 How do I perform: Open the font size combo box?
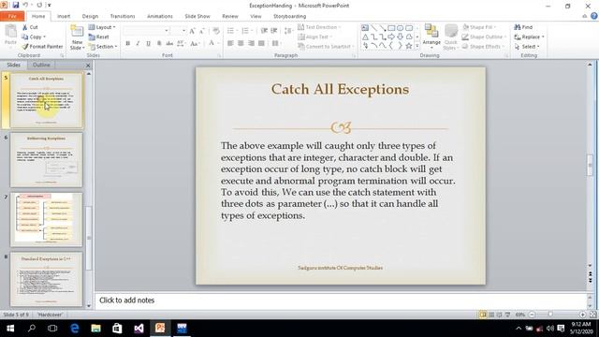[x=179, y=31]
